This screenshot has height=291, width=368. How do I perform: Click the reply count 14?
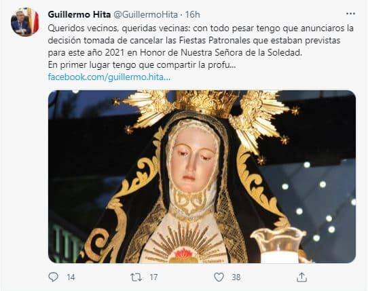click(x=71, y=277)
